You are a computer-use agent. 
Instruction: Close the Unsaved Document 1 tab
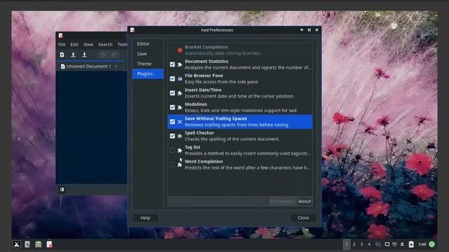click(x=116, y=66)
